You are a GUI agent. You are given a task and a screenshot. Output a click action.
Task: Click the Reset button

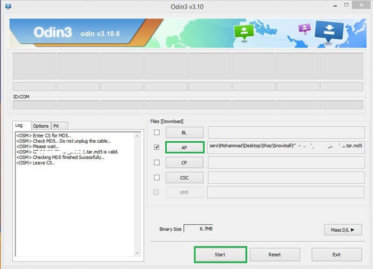[x=275, y=255]
